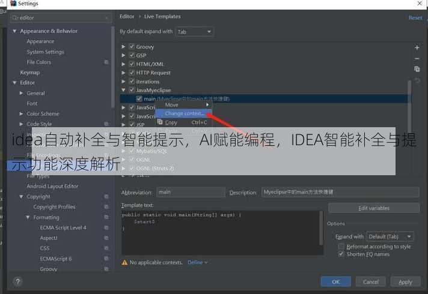Restore deleted templates revert icon
Viewport: 428px width, 294px height.
pyautogui.click(x=417, y=80)
